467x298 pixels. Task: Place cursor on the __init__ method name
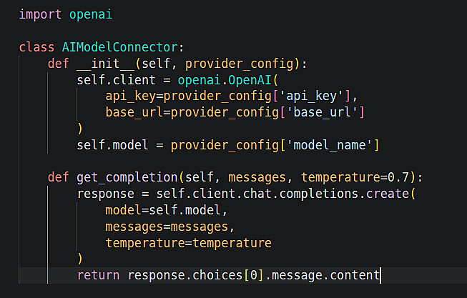98,64
